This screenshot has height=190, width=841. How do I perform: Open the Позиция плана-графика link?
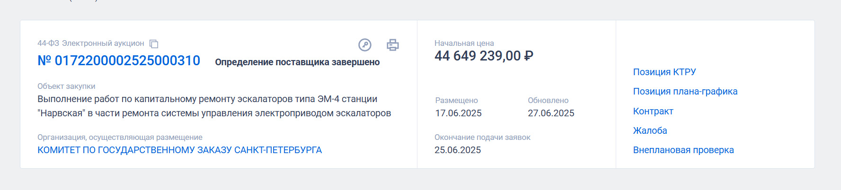(685, 91)
